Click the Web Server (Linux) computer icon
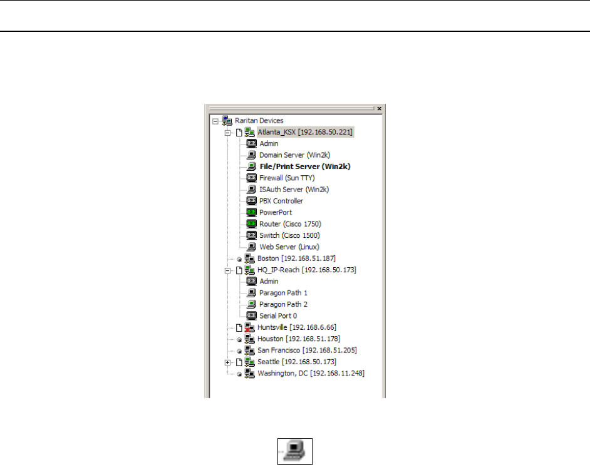The image size is (590, 465). 251,247
